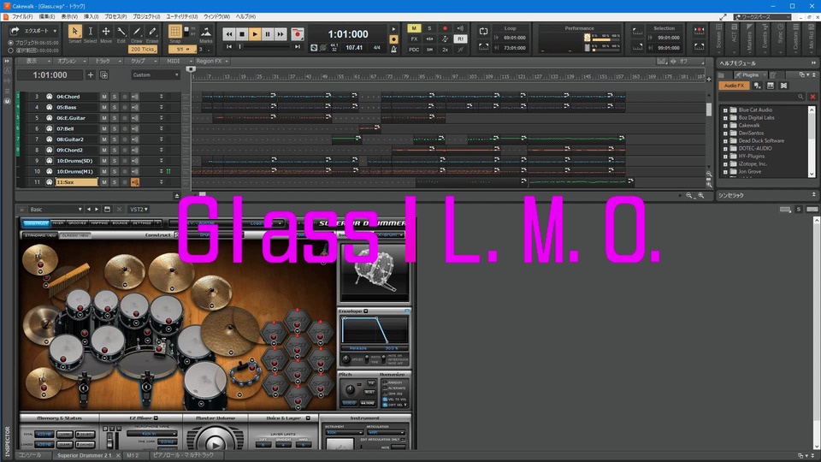This screenshot has height=462, width=821.
Task: Mute the 05:Bass track
Action: [x=104, y=108]
